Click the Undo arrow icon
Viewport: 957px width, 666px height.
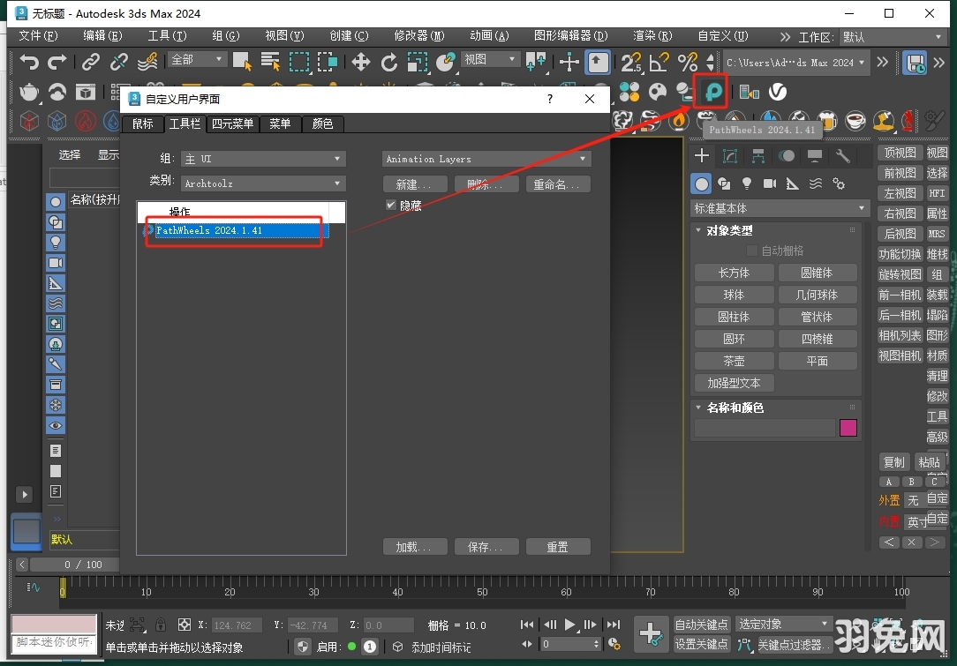point(26,62)
